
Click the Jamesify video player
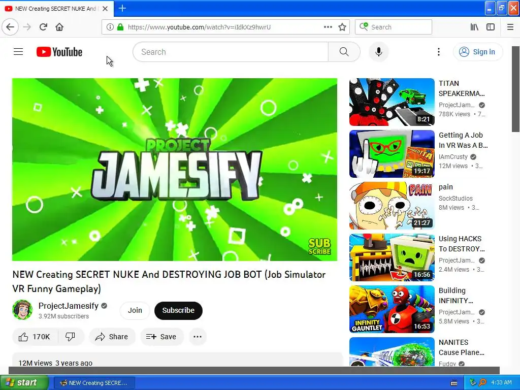tap(175, 170)
